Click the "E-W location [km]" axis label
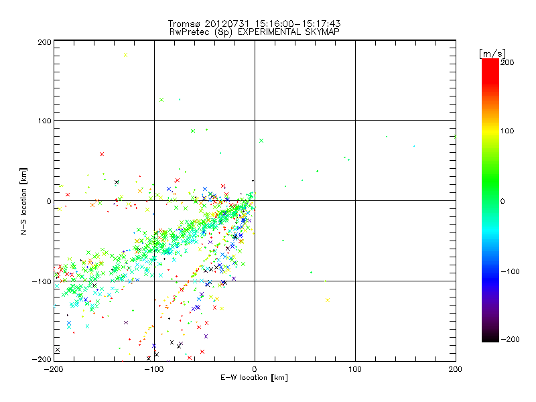Viewport: 536px width, 402px height. click(x=254, y=377)
